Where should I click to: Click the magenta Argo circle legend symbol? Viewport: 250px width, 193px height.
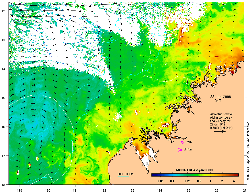tap(182, 142)
